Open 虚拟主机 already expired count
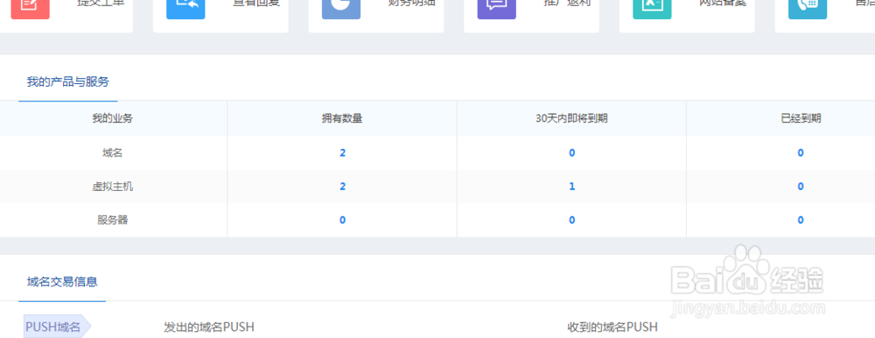Screen dimensions: 875x338 (801, 186)
